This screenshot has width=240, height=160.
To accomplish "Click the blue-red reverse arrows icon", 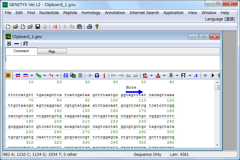I will [18, 75].
